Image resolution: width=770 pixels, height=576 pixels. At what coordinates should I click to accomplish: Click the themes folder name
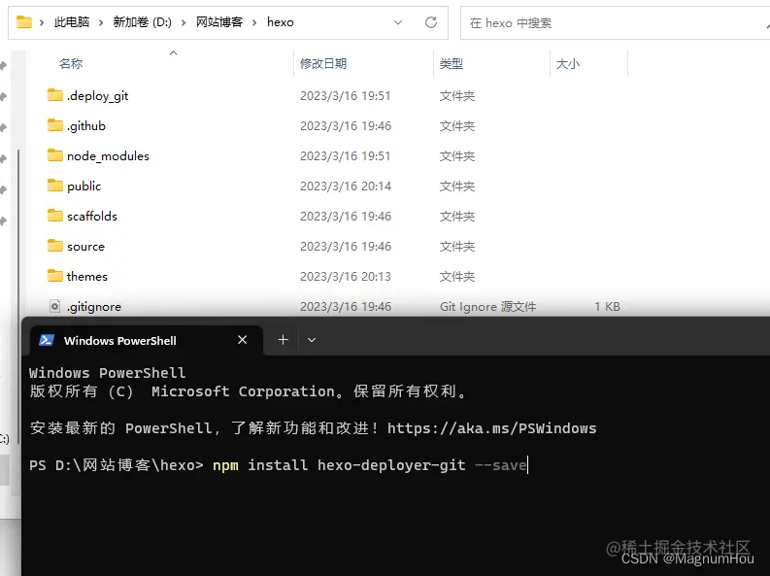[x=87, y=277]
